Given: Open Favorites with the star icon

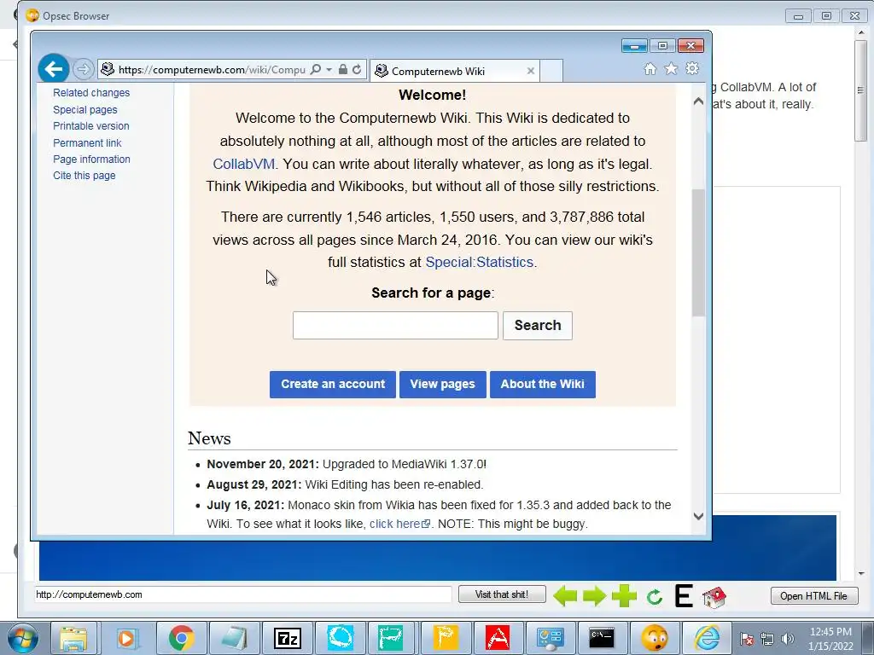Looking at the screenshot, I should click(x=671, y=68).
